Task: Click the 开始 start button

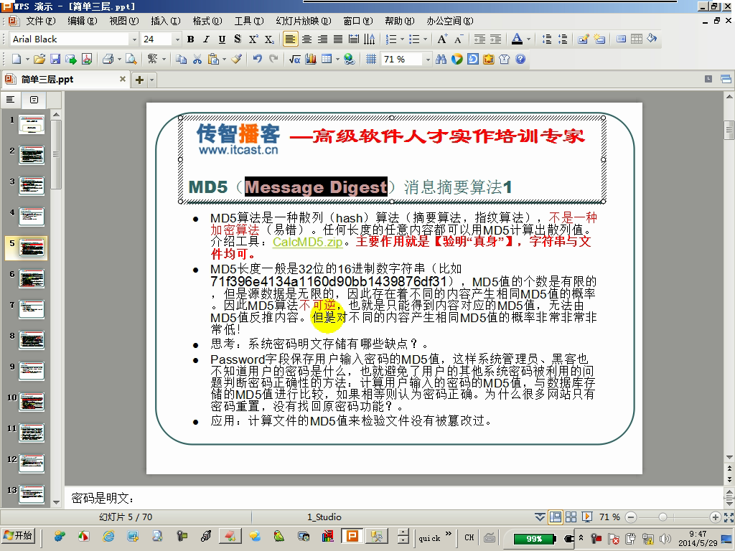Action: (19, 535)
